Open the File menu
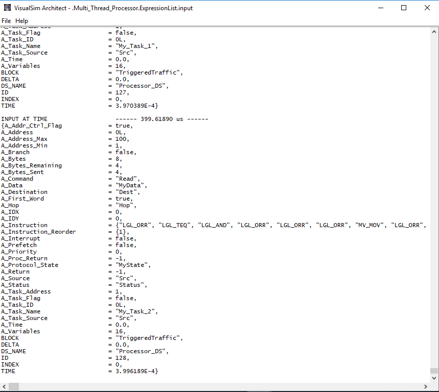The height and width of the screenshot is (392, 439). (6, 21)
